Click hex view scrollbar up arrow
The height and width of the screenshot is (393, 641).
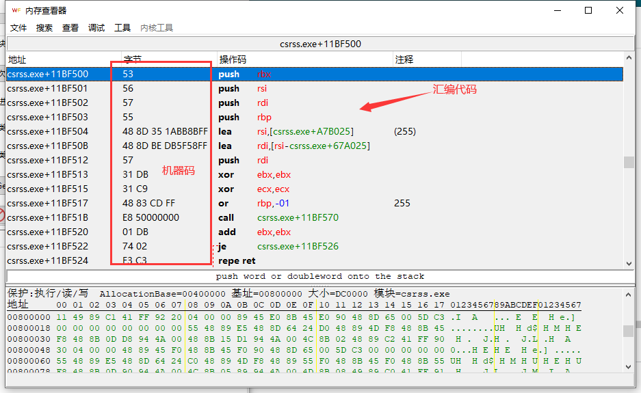click(x=629, y=294)
